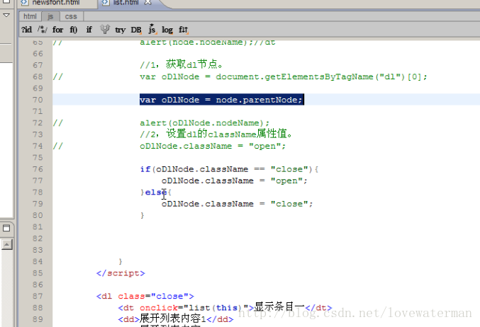Click line number 85 in the gutter

coord(38,273)
